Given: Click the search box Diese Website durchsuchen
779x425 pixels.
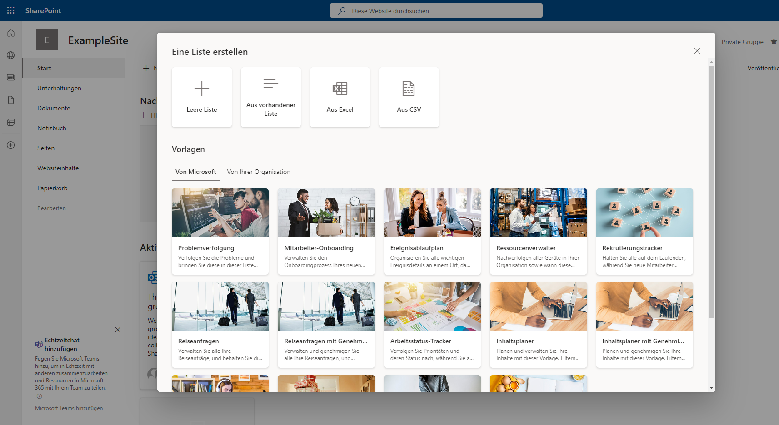Looking at the screenshot, I should tap(436, 10).
